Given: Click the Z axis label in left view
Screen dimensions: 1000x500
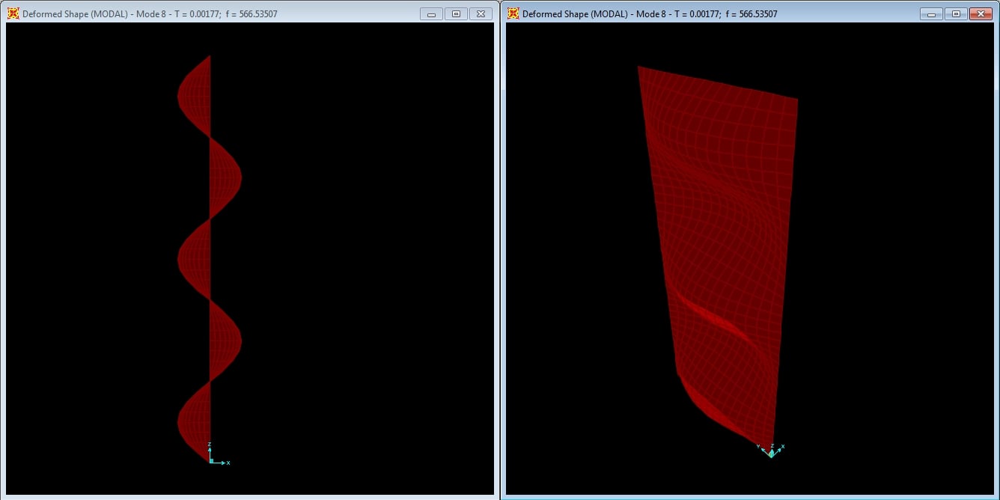Looking at the screenshot, I should 210,445.
